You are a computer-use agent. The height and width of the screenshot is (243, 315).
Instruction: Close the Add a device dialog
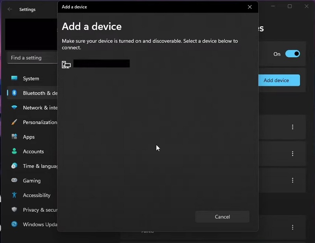tap(250, 7)
